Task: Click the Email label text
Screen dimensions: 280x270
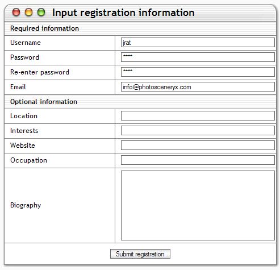Action: coord(18,87)
